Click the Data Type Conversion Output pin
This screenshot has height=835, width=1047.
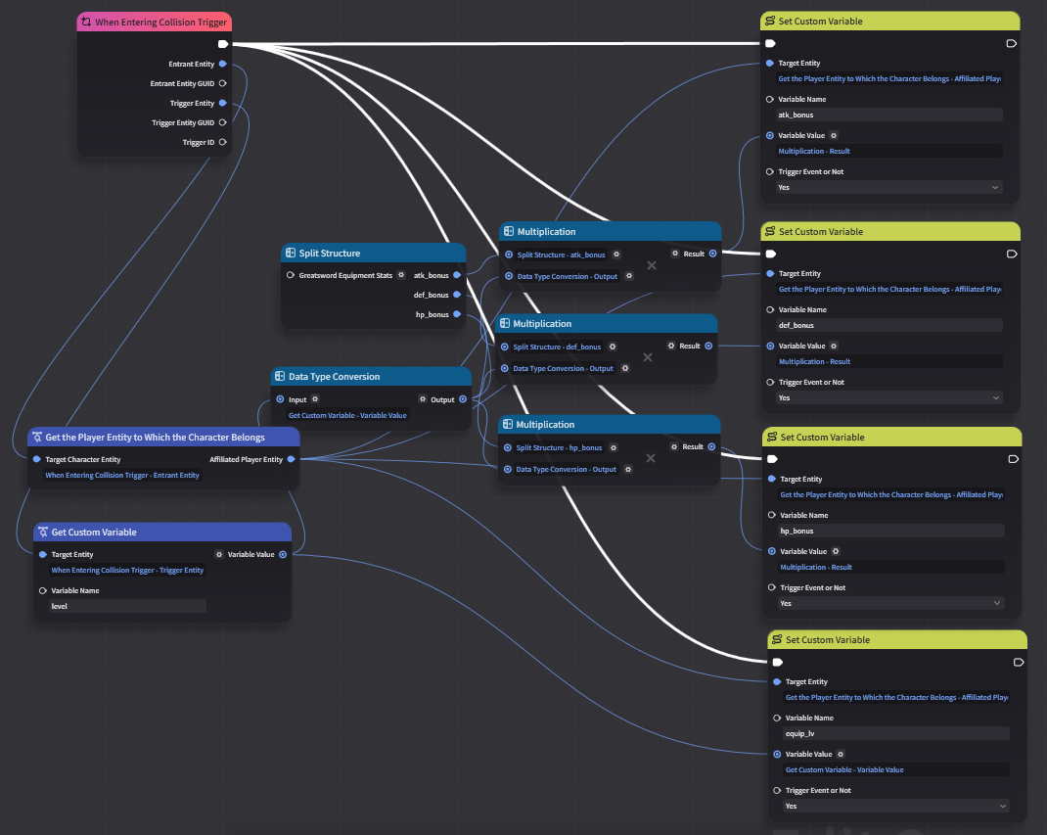463,398
